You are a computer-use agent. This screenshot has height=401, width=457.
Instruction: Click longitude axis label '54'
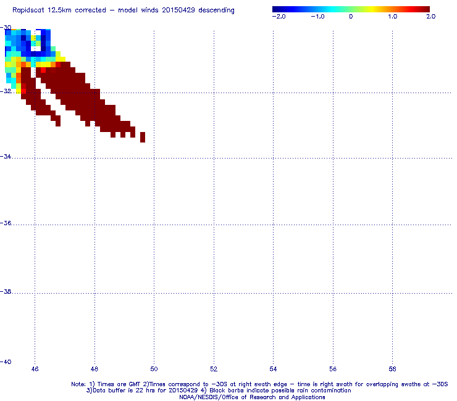[273, 370]
